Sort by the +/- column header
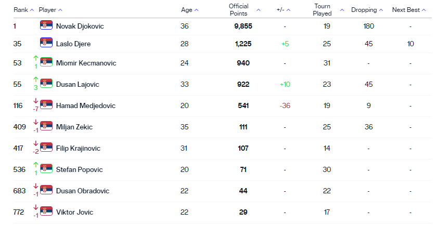 click(x=289, y=10)
